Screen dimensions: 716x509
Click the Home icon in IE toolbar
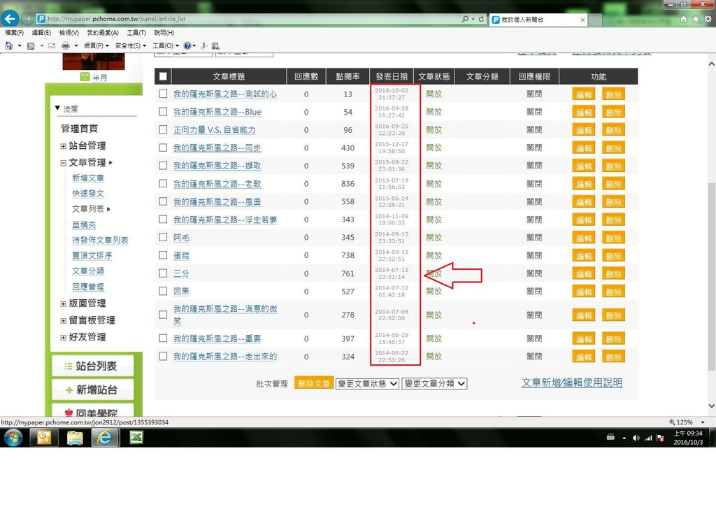click(683, 20)
